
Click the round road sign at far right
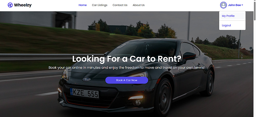[251, 48]
